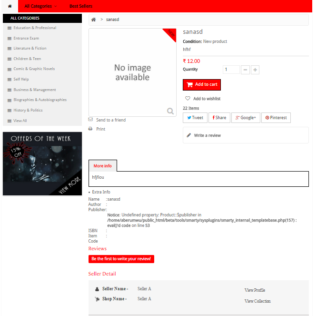Open History & Politics category
Viewport: 327px width, 316px height.
pyautogui.click(x=28, y=110)
